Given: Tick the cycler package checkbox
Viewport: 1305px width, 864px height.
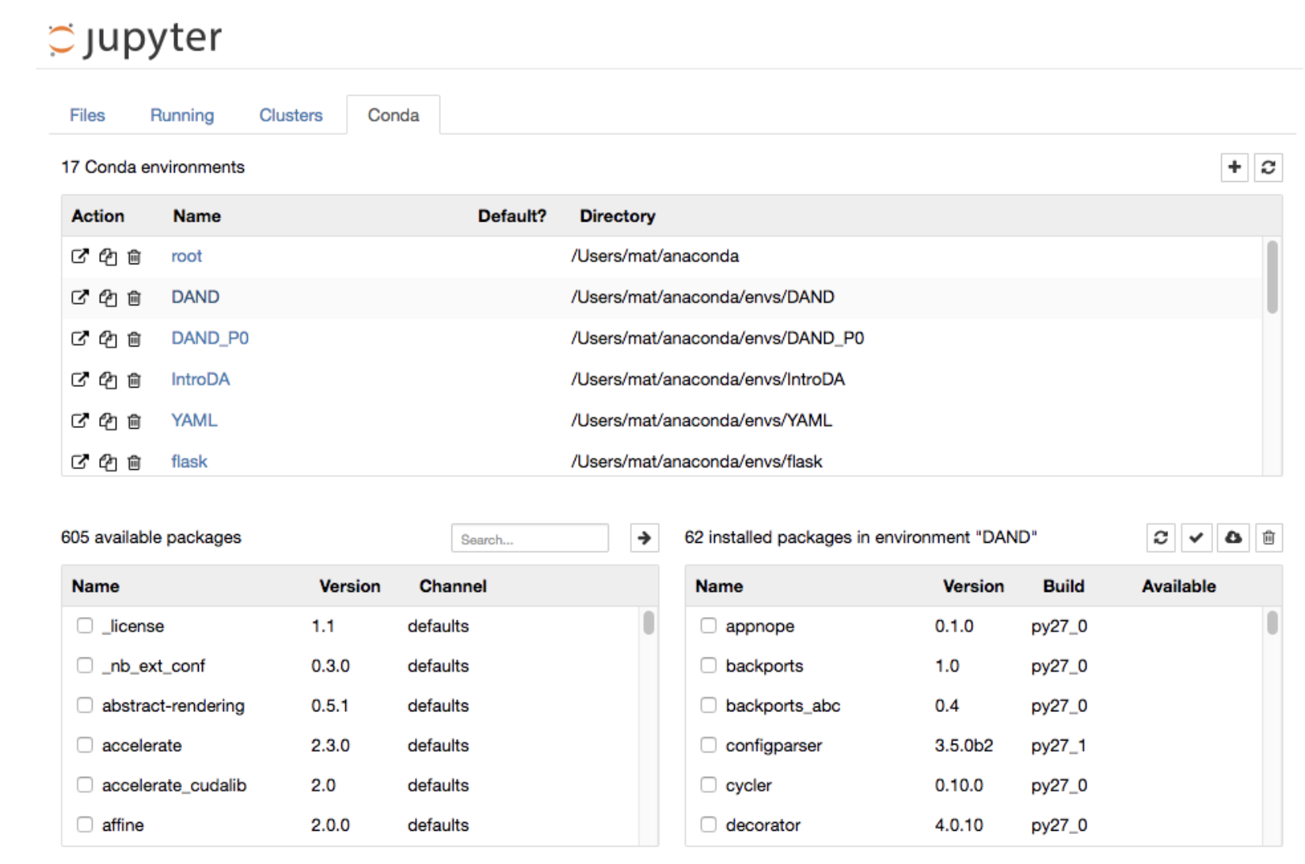Looking at the screenshot, I should (709, 785).
